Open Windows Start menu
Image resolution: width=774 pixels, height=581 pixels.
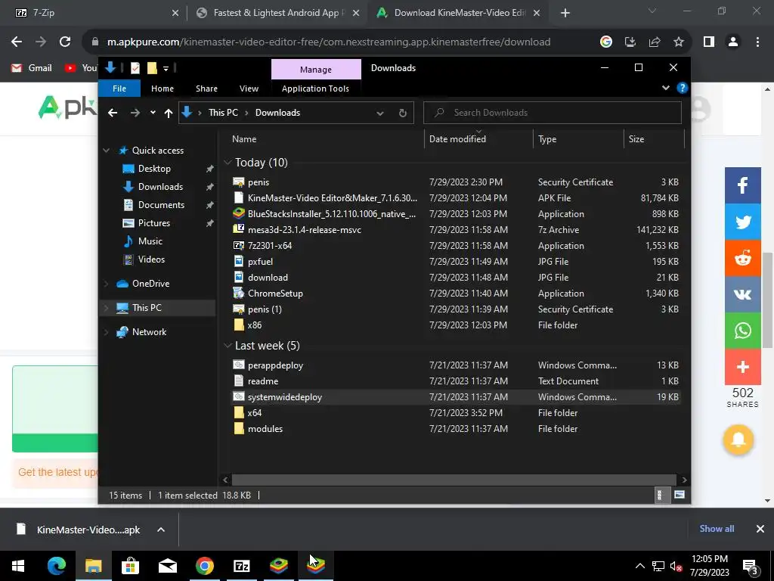click(x=18, y=566)
